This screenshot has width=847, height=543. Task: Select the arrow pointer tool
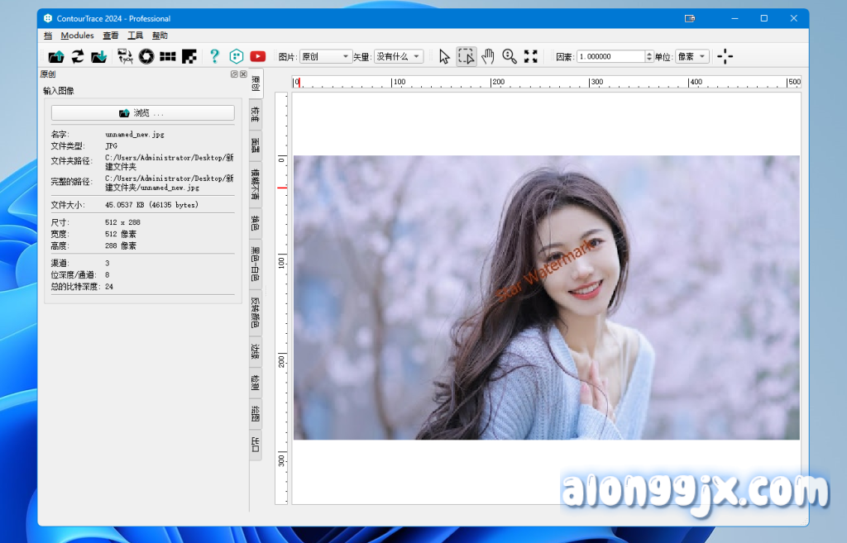[x=444, y=56]
